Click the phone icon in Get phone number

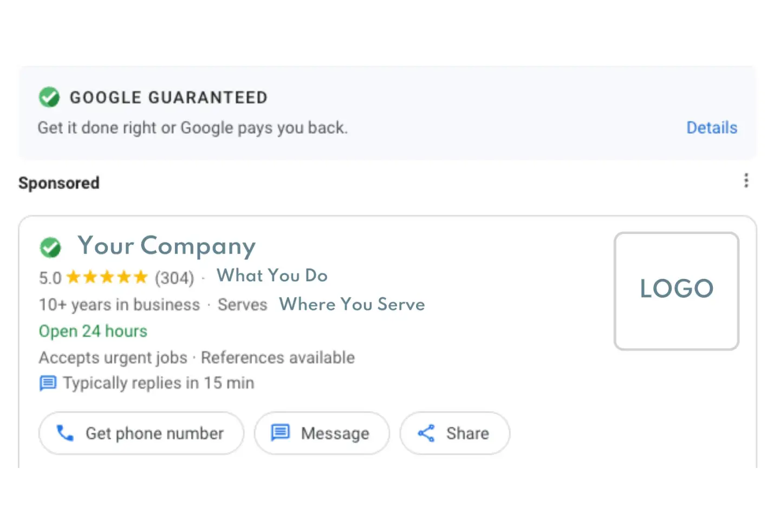[65, 433]
